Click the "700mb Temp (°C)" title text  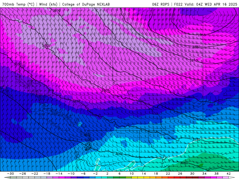(18, 4)
